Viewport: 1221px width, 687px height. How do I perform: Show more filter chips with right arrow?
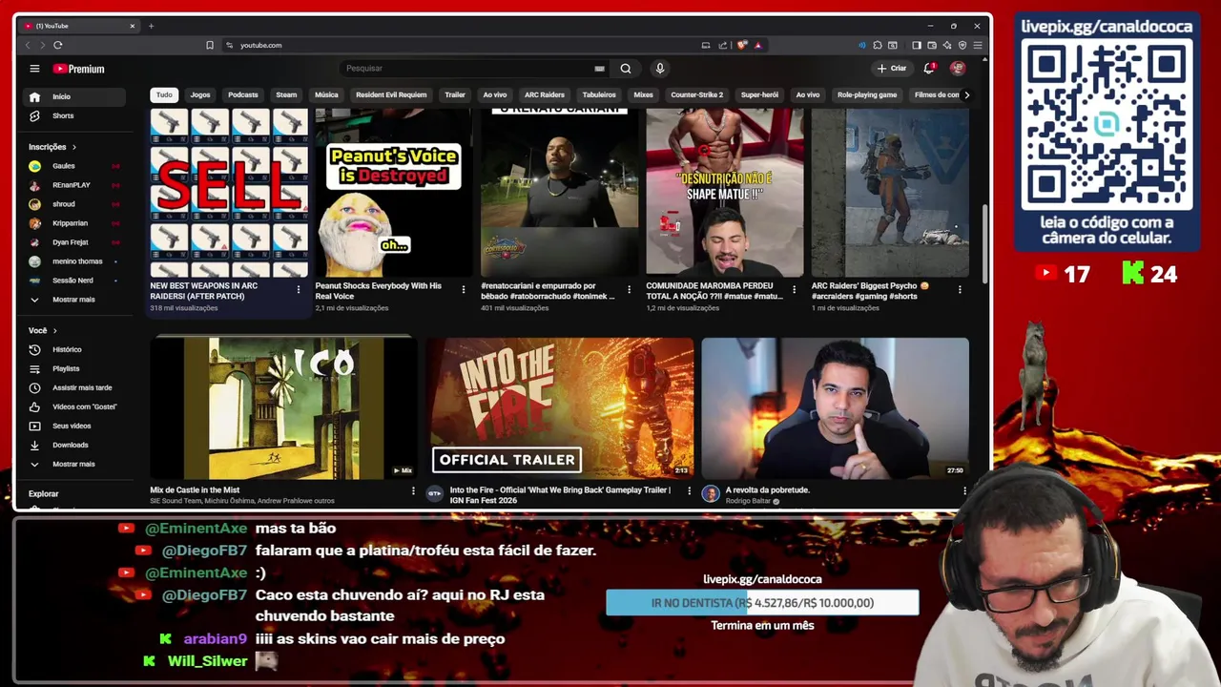tap(966, 94)
